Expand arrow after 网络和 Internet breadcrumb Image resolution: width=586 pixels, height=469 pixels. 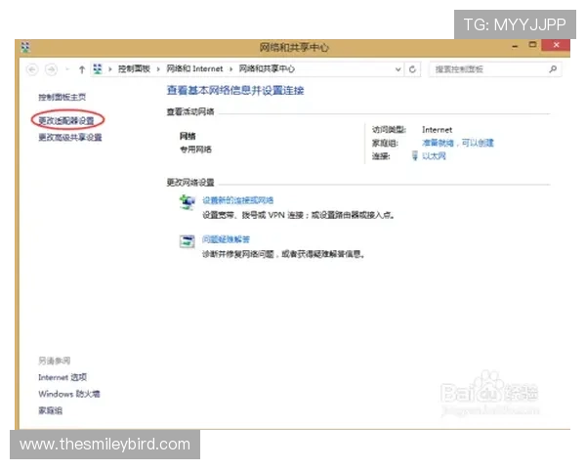230,69
